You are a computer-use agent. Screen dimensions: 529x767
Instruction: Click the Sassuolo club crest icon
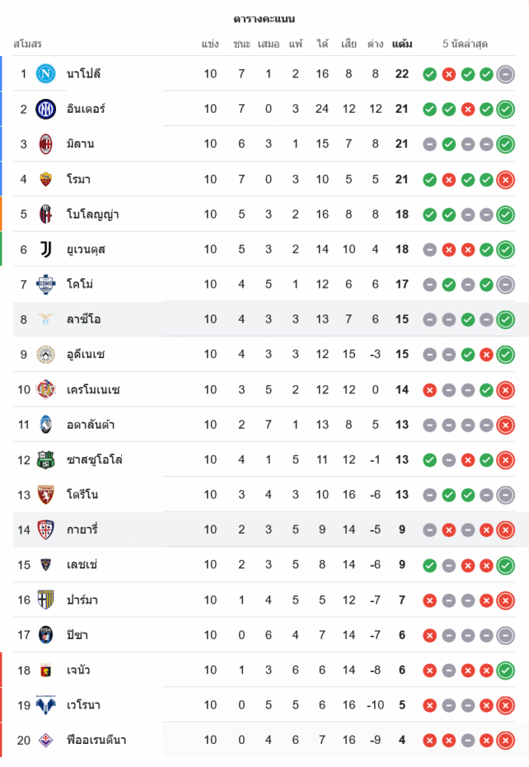coord(46,460)
